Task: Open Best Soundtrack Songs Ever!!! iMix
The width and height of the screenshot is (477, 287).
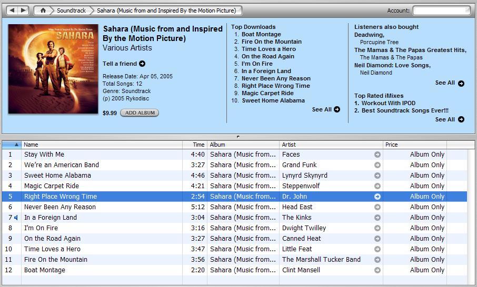Action: [405, 110]
